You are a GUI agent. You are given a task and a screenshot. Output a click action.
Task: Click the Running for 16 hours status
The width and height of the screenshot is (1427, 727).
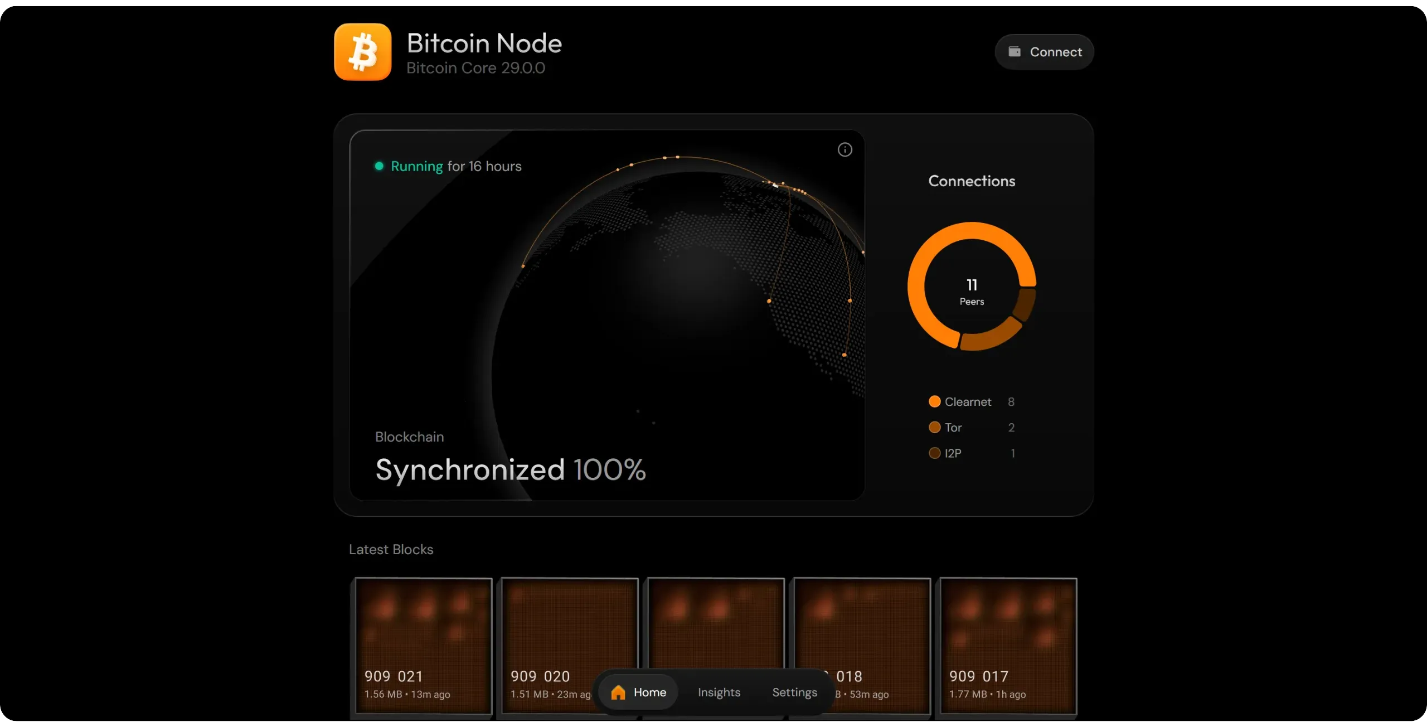456,166
